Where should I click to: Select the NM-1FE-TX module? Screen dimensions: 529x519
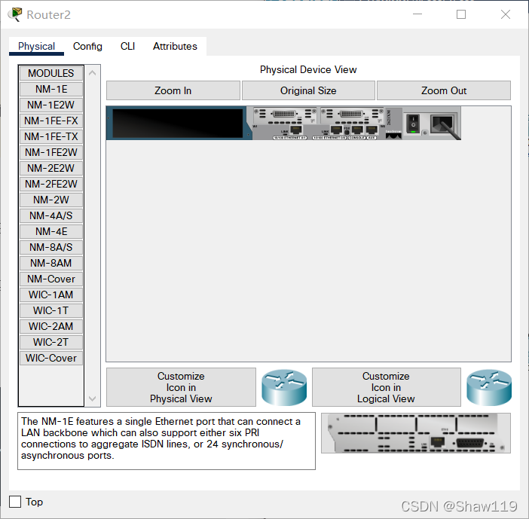(51, 136)
